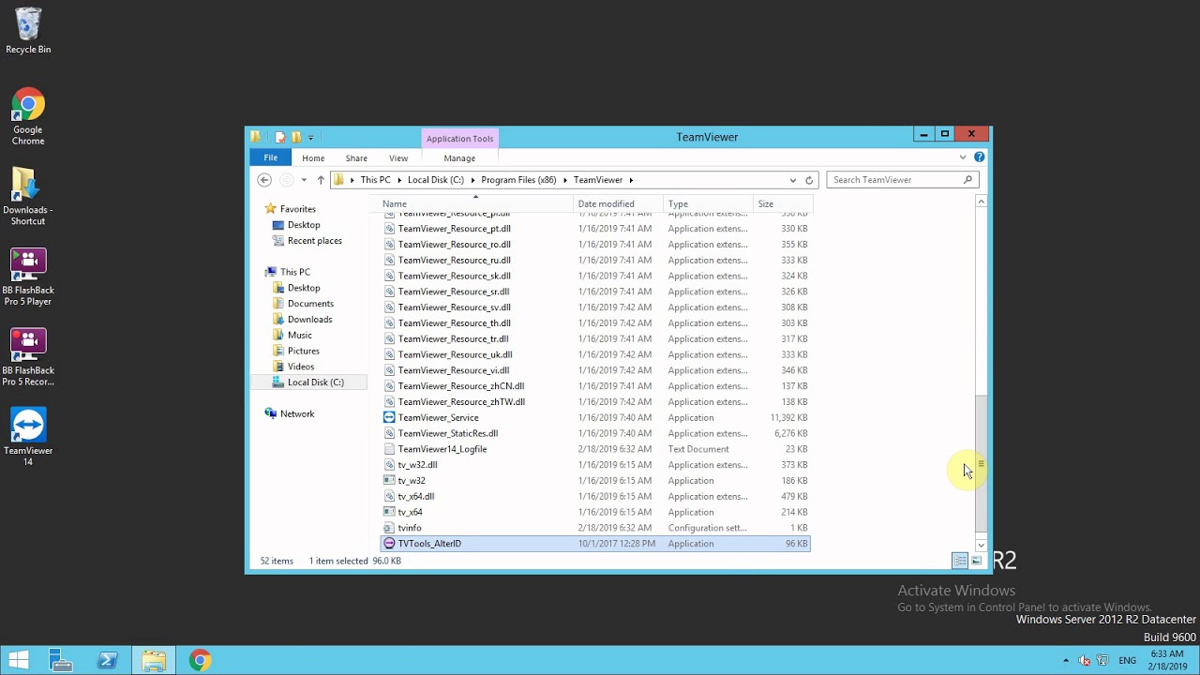Show hidden tray icons arrow
The image size is (1200, 675).
[1066, 661]
